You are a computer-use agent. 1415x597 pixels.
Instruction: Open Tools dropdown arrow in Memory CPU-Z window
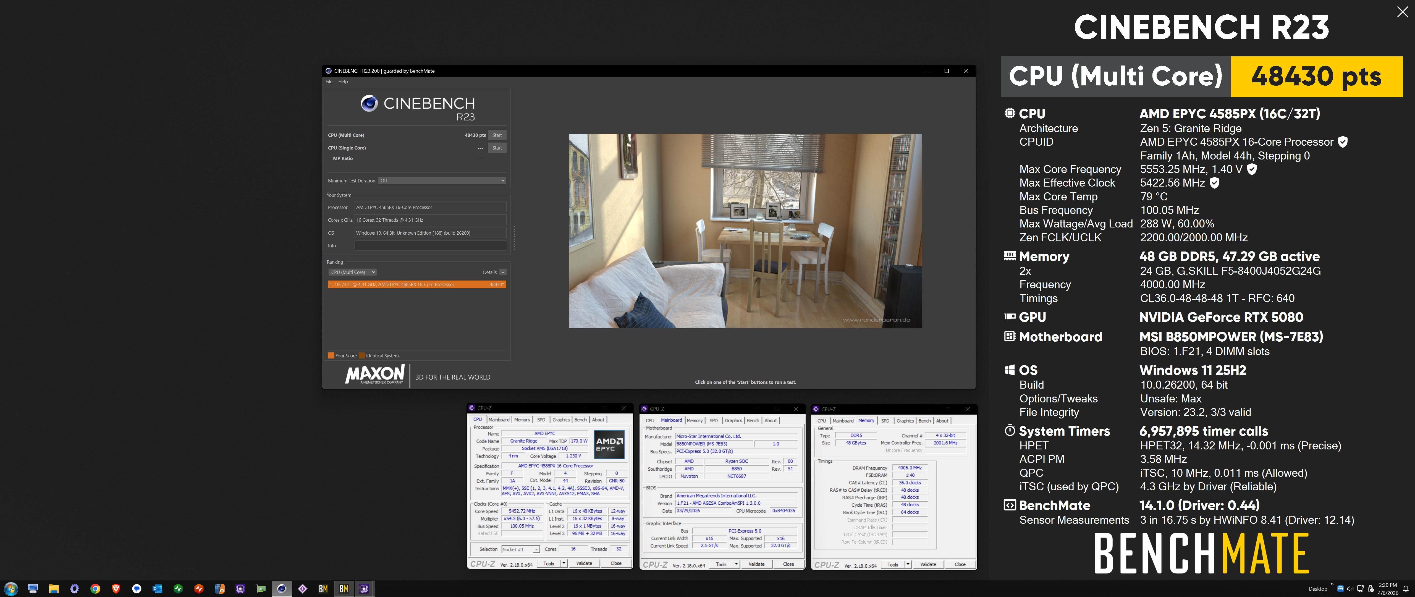click(x=907, y=564)
